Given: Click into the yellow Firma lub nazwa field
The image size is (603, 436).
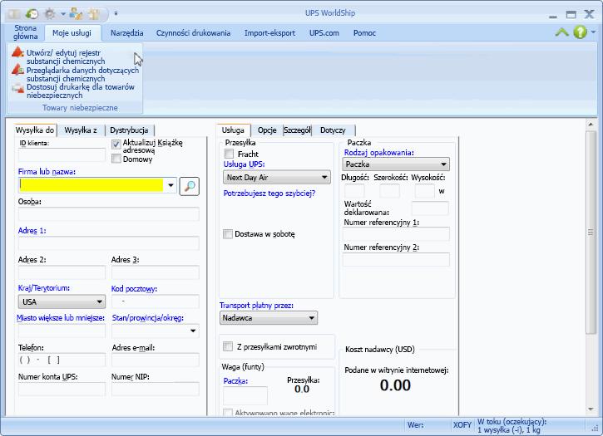Looking at the screenshot, I should [91, 185].
